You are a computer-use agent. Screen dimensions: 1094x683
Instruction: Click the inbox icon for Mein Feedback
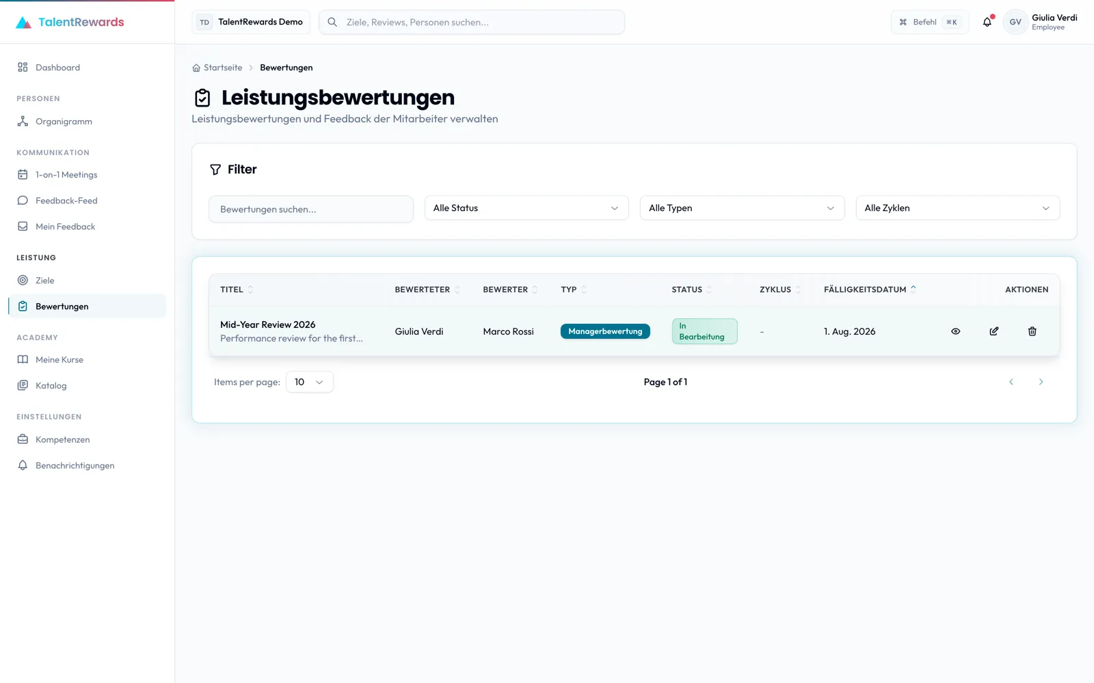pyautogui.click(x=23, y=227)
